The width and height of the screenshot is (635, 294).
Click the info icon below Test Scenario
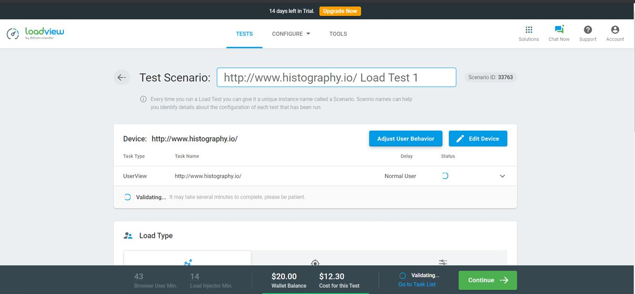[143, 99]
